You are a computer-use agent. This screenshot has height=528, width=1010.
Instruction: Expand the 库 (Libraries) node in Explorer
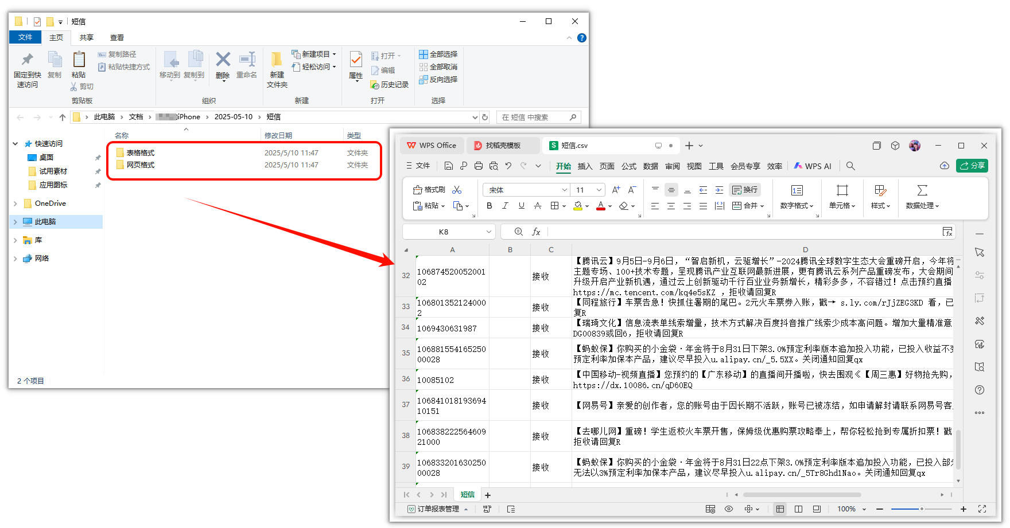tap(15, 240)
